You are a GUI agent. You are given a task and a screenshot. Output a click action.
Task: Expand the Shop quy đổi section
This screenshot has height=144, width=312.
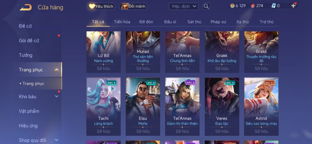tap(57, 140)
